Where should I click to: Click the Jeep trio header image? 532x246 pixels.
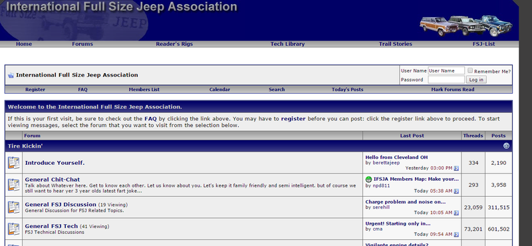[466, 26]
